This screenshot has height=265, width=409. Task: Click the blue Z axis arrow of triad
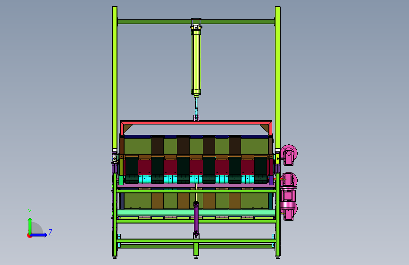[x=39, y=235]
